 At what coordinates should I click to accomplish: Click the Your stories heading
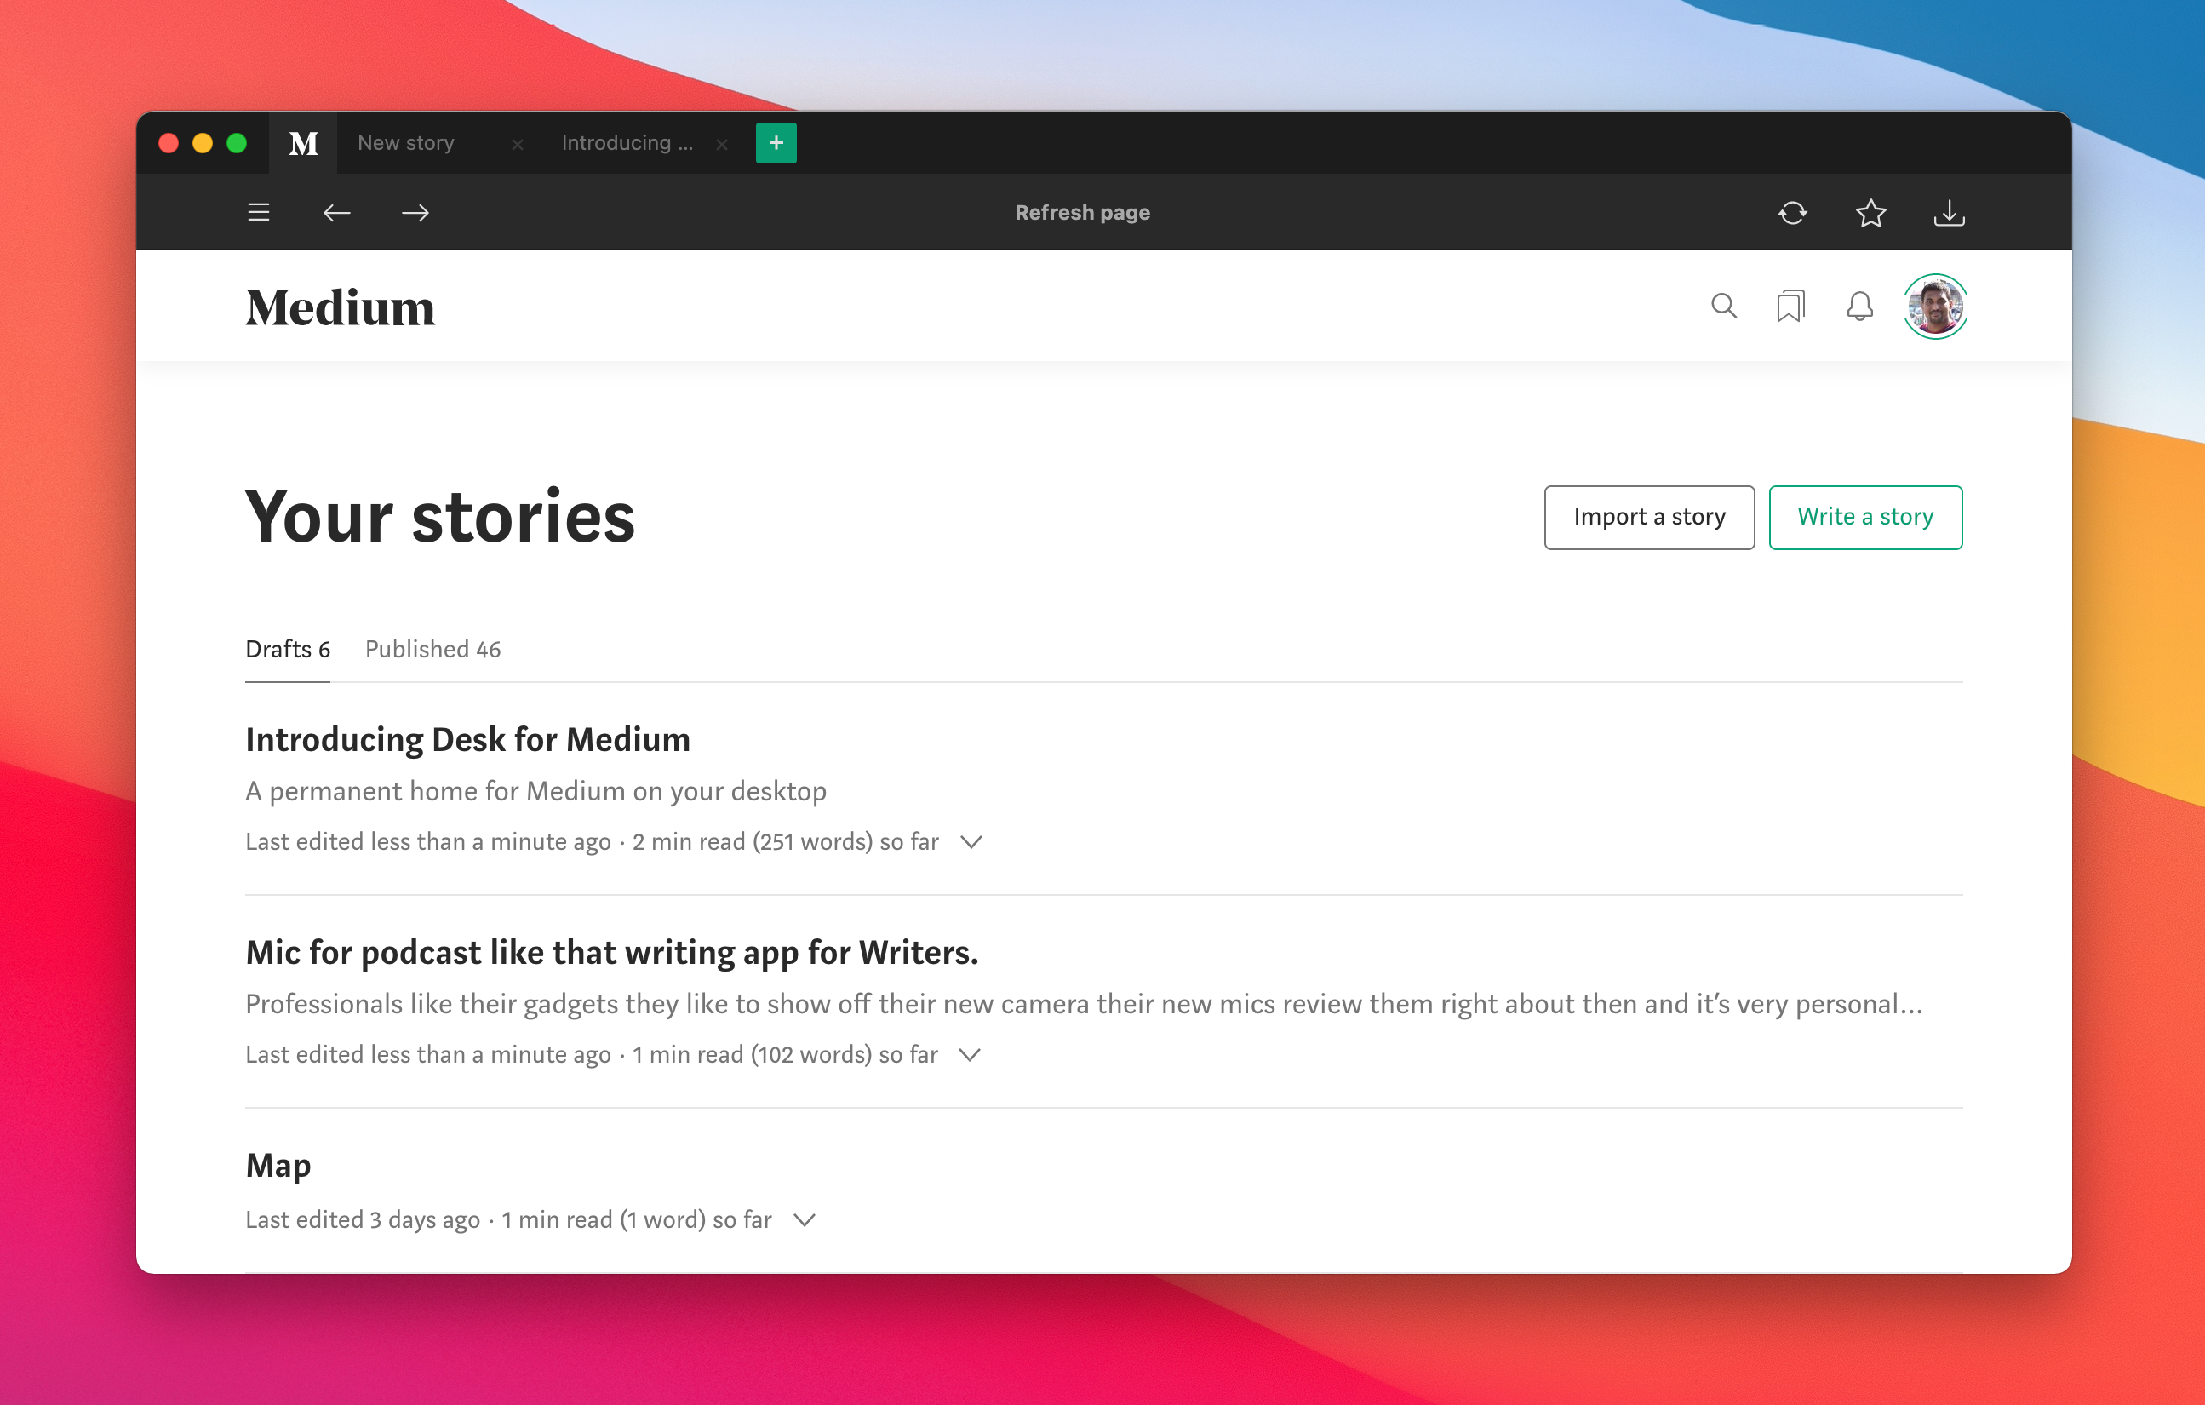[x=440, y=518]
